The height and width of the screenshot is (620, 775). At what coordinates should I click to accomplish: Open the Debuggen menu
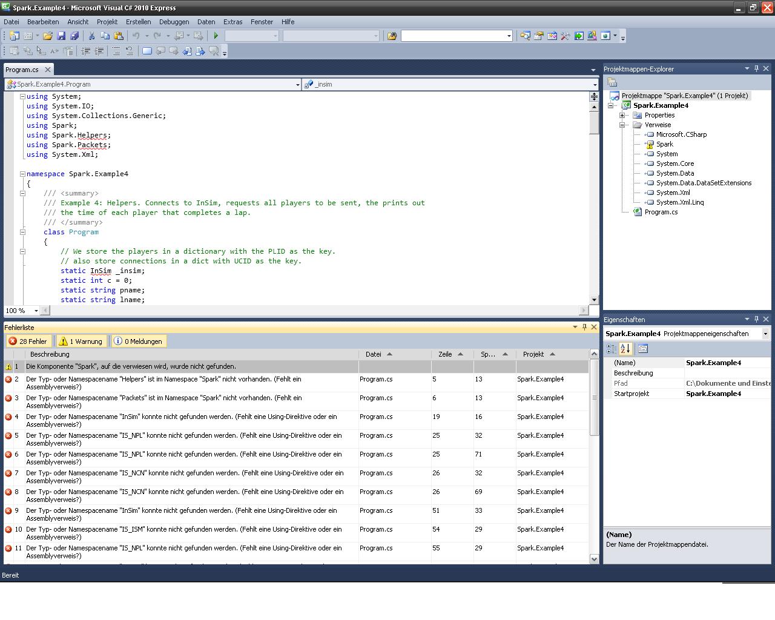(174, 22)
